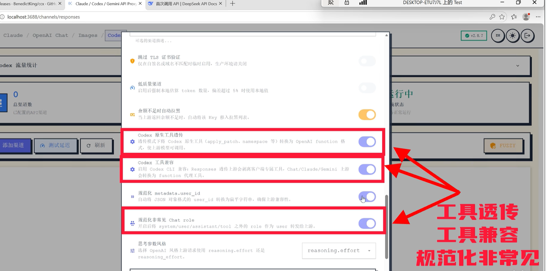Toggle Codex 原生工具透传 switch
Viewport: 552px width, 271px height.
point(367,142)
